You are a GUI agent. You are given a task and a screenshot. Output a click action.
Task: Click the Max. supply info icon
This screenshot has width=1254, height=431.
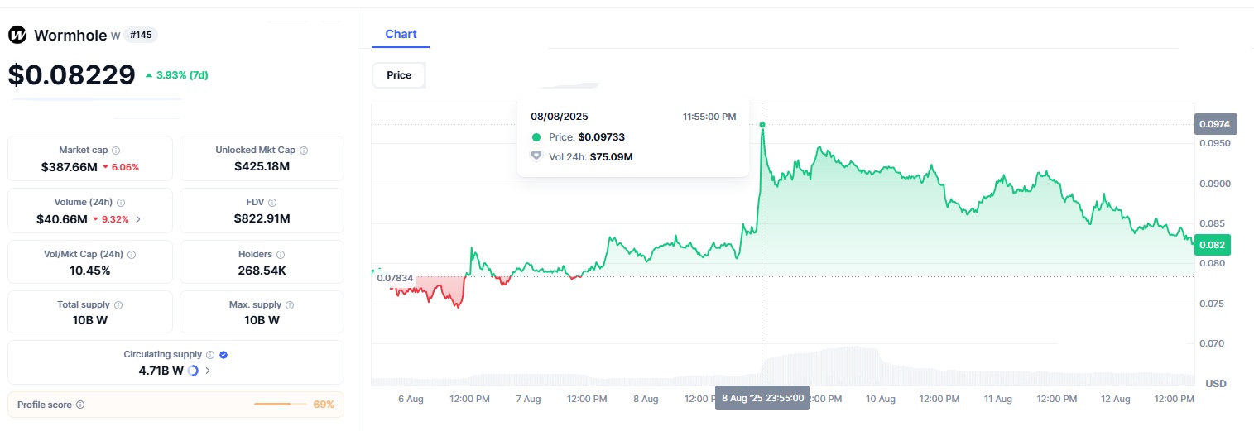click(289, 305)
